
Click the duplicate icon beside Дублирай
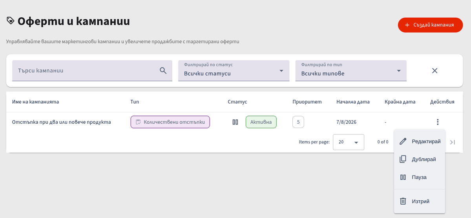click(403, 159)
